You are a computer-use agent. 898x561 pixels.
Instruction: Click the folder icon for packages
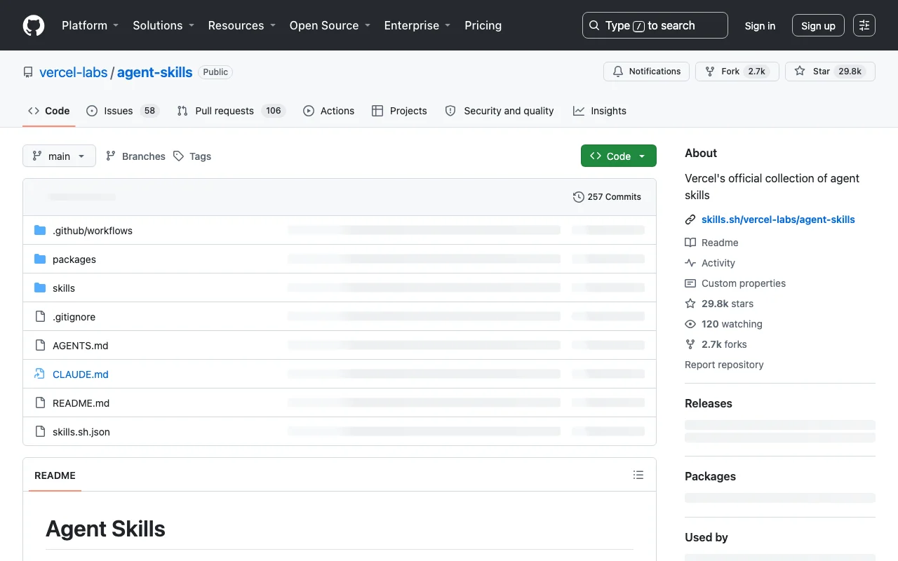tap(40, 259)
